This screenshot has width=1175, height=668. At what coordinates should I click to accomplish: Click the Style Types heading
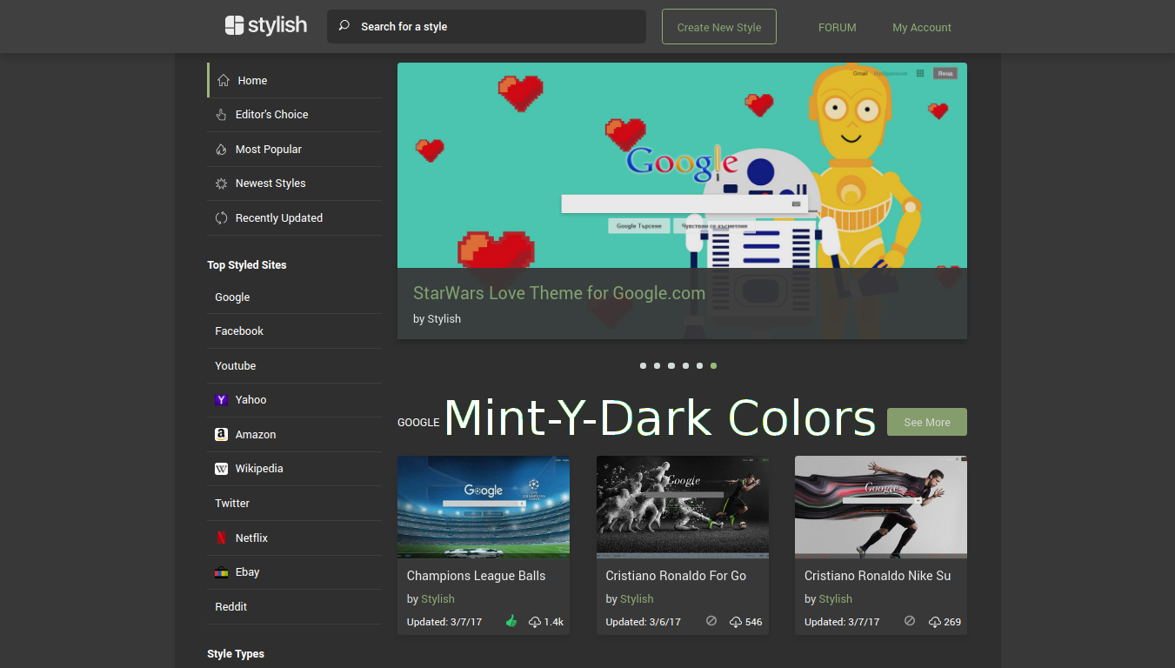click(x=236, y=654)
